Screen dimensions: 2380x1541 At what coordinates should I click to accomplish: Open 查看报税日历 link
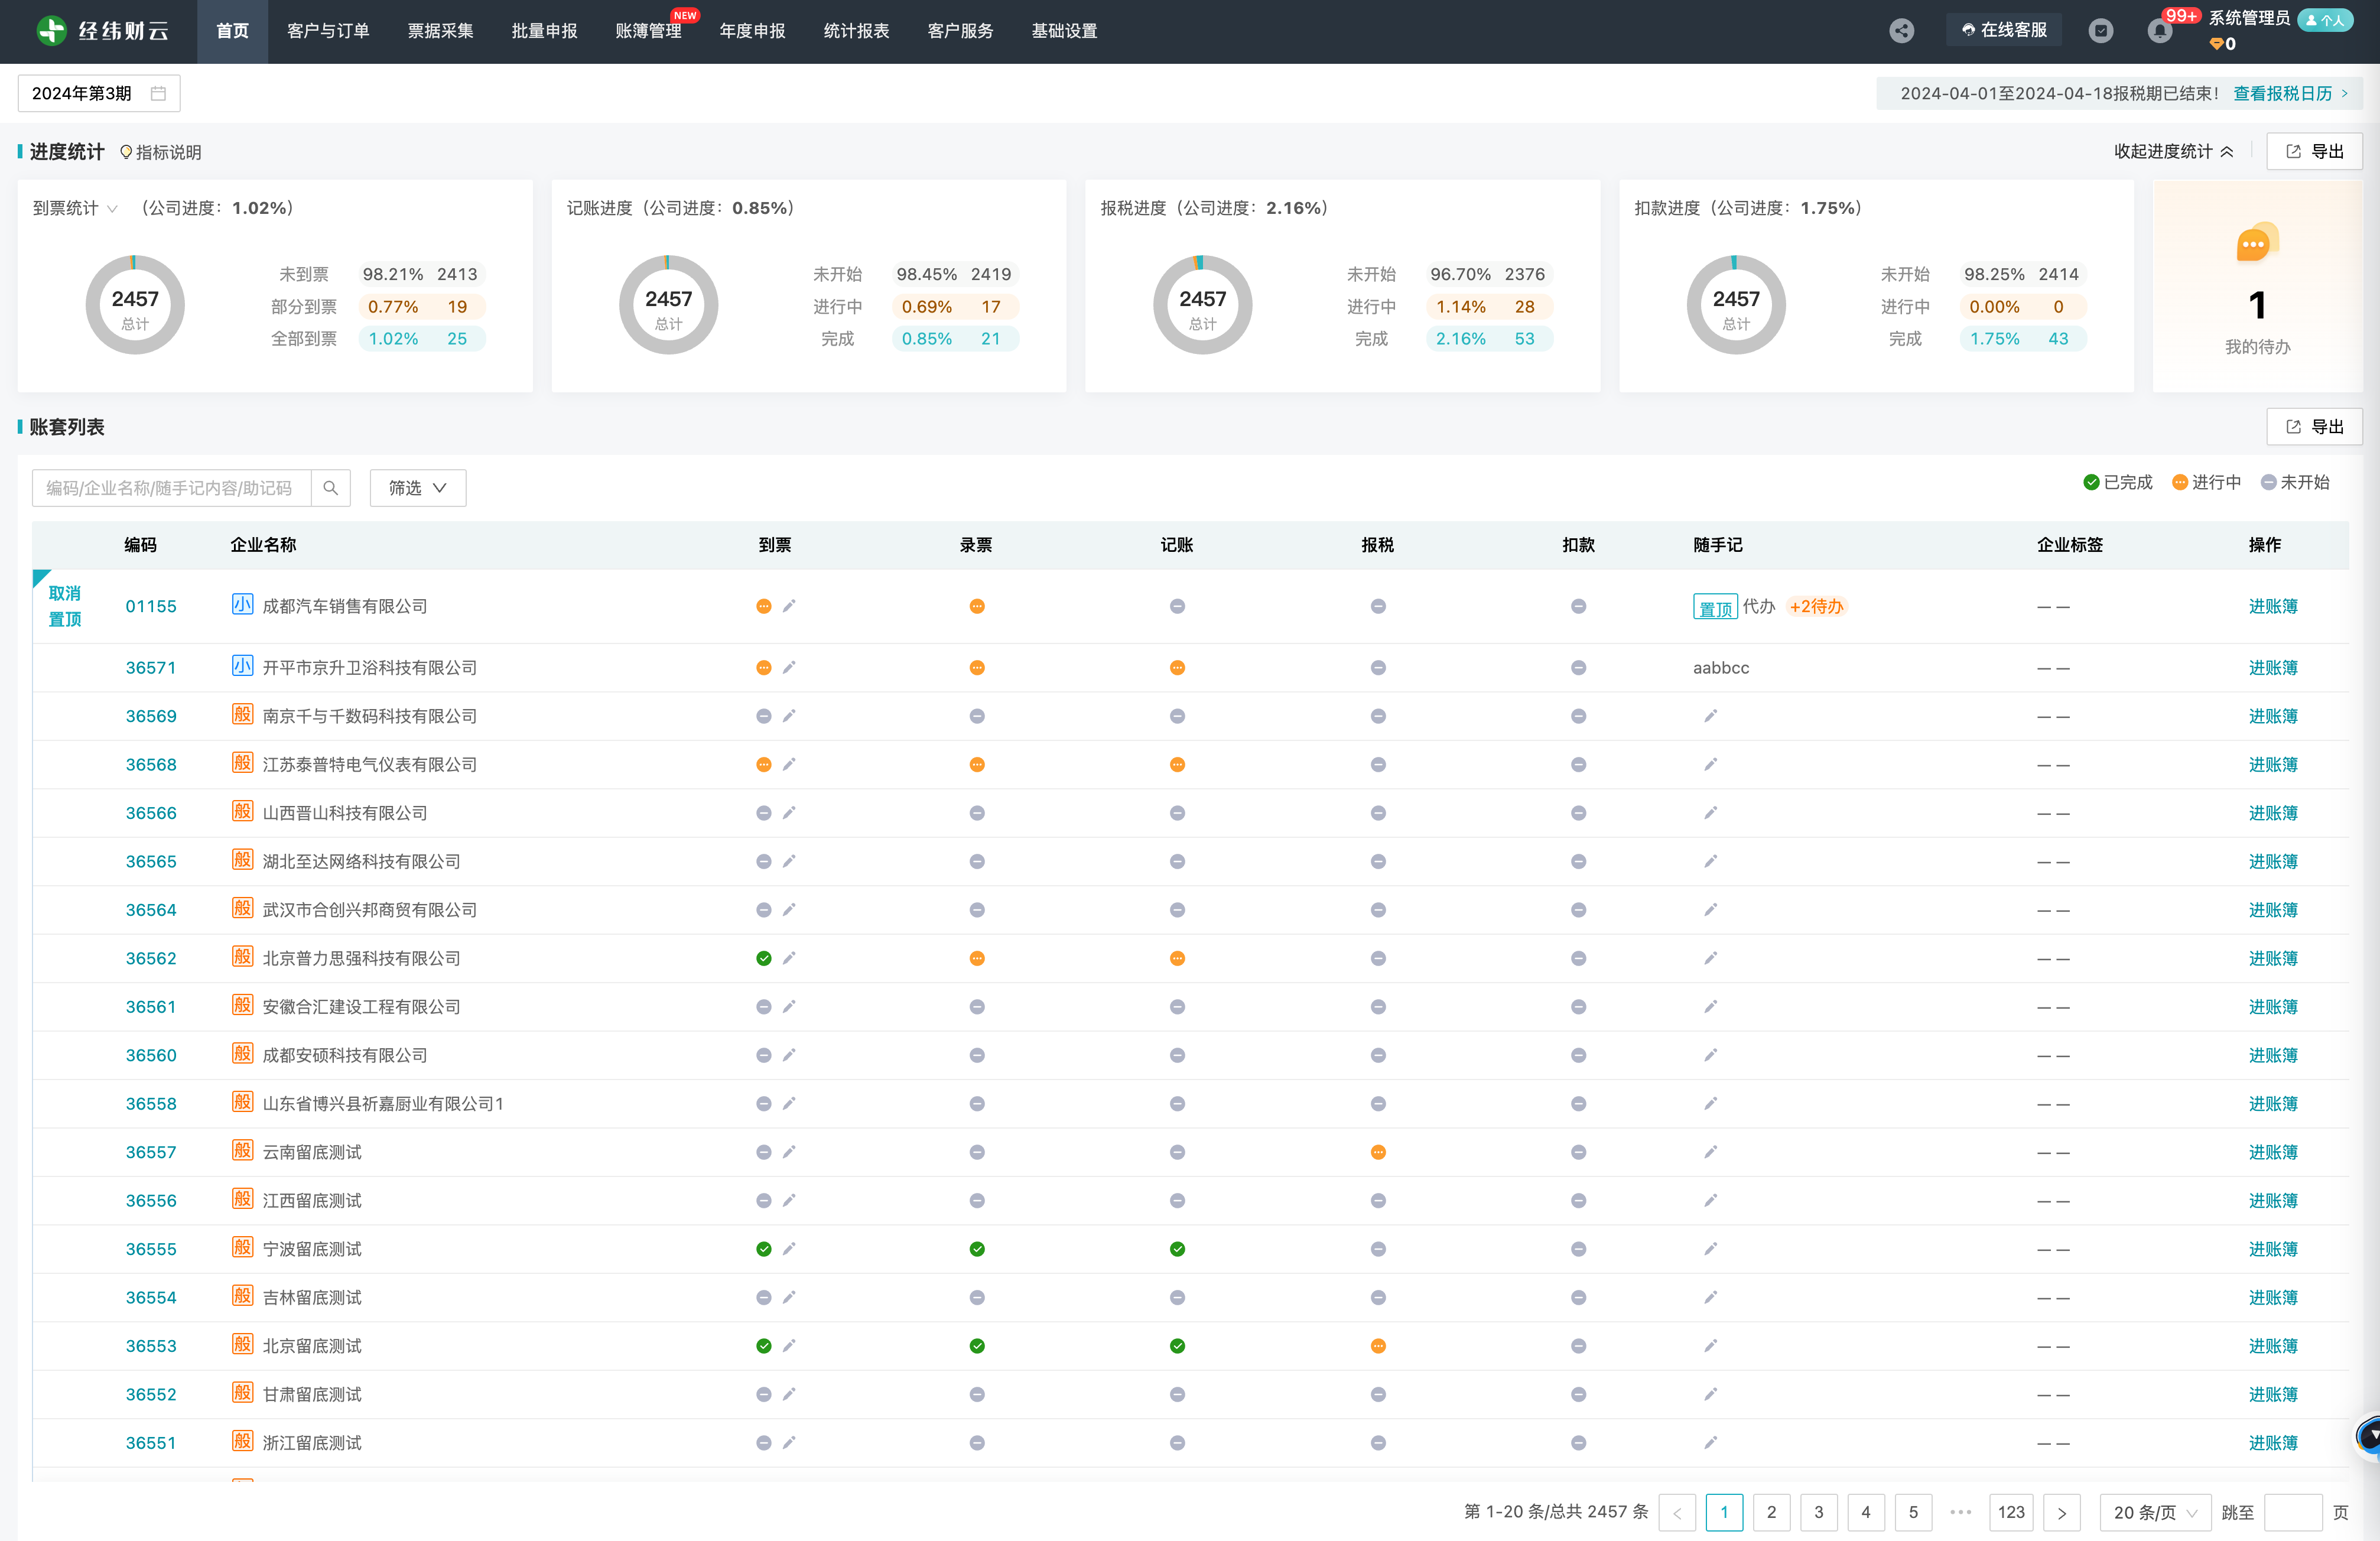[2291, 93]
